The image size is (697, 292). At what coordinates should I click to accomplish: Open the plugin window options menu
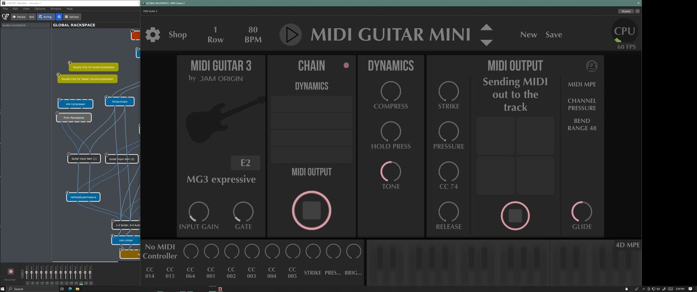[x=637, y=11]
